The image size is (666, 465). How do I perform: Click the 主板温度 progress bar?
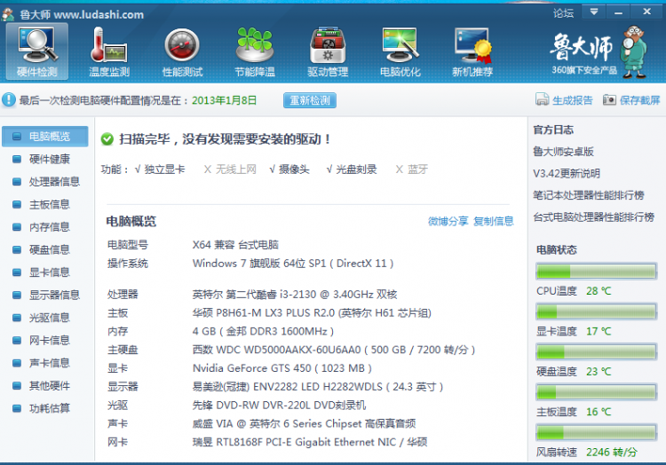pyautogui.click(x=597, y=392)
